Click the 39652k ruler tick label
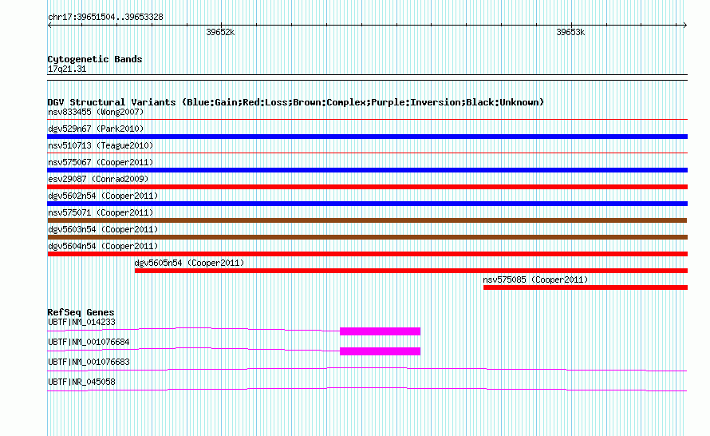The image size is (710, 436). pos(220,32)
